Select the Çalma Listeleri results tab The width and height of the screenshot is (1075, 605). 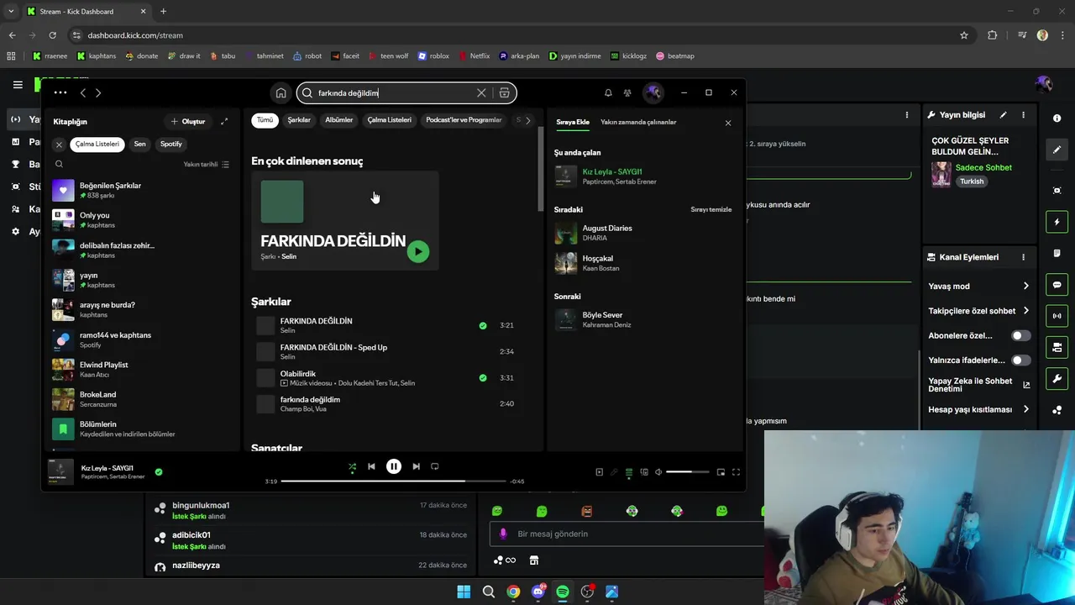[x=390, y=120]
